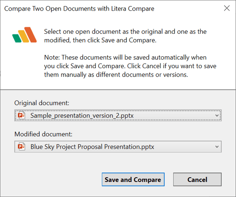Screen dimensions: 236x197
Task: Click the Litera Compare colored bars logo
Action: click(25, 35)
